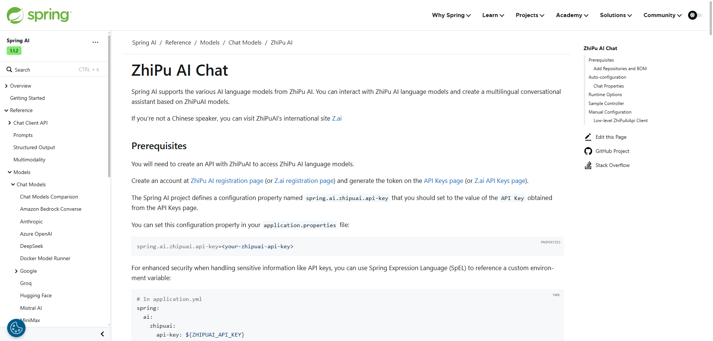The width and height of the screenshot is (713, 341).
Task: Jump to Manual Configuration section
Action: pos(610,112)
